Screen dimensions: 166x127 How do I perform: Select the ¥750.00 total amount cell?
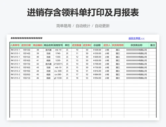pyautogui.click(x=97, y=67)
